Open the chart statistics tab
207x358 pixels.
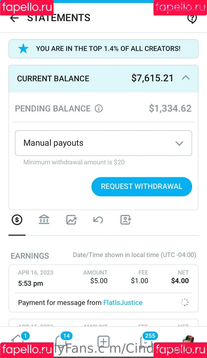click(71, 219)
